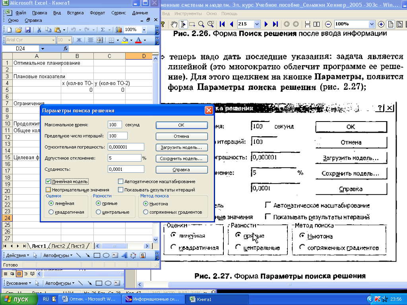
Task: Open the font size dropdown
Action: click(x=69, y=40)
